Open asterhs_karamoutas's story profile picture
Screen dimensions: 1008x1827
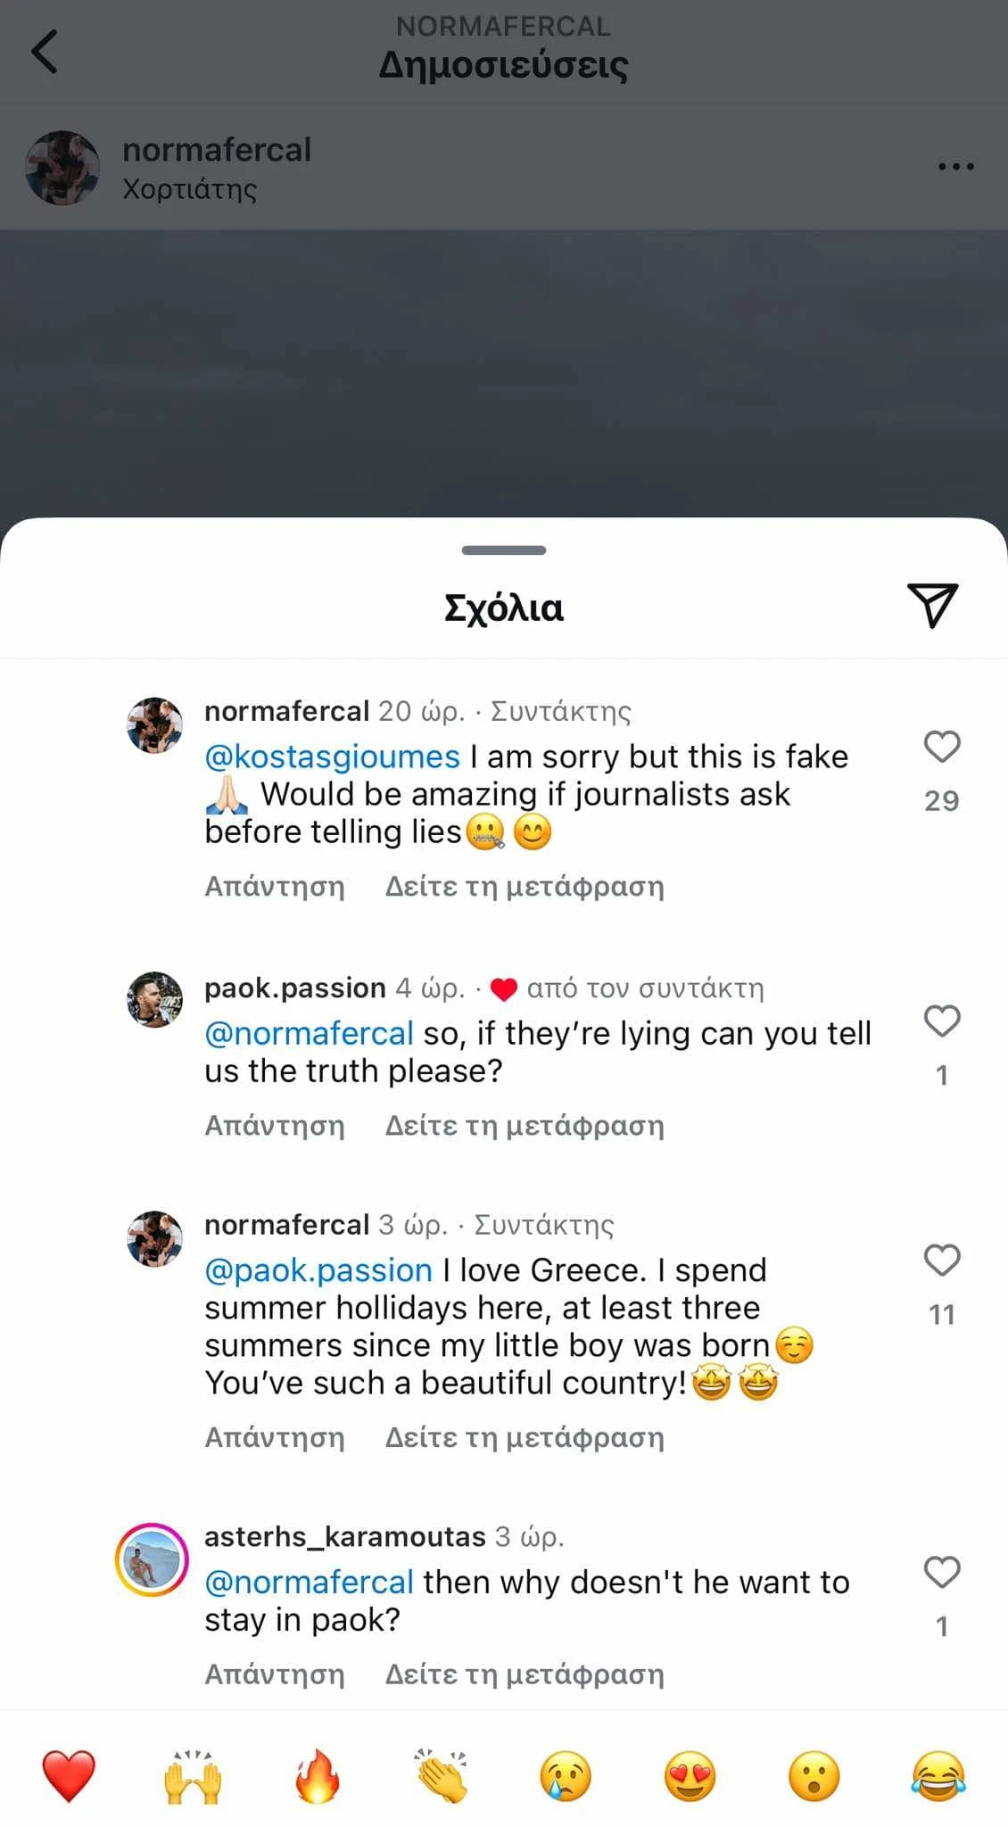[x=152, y=1559]
